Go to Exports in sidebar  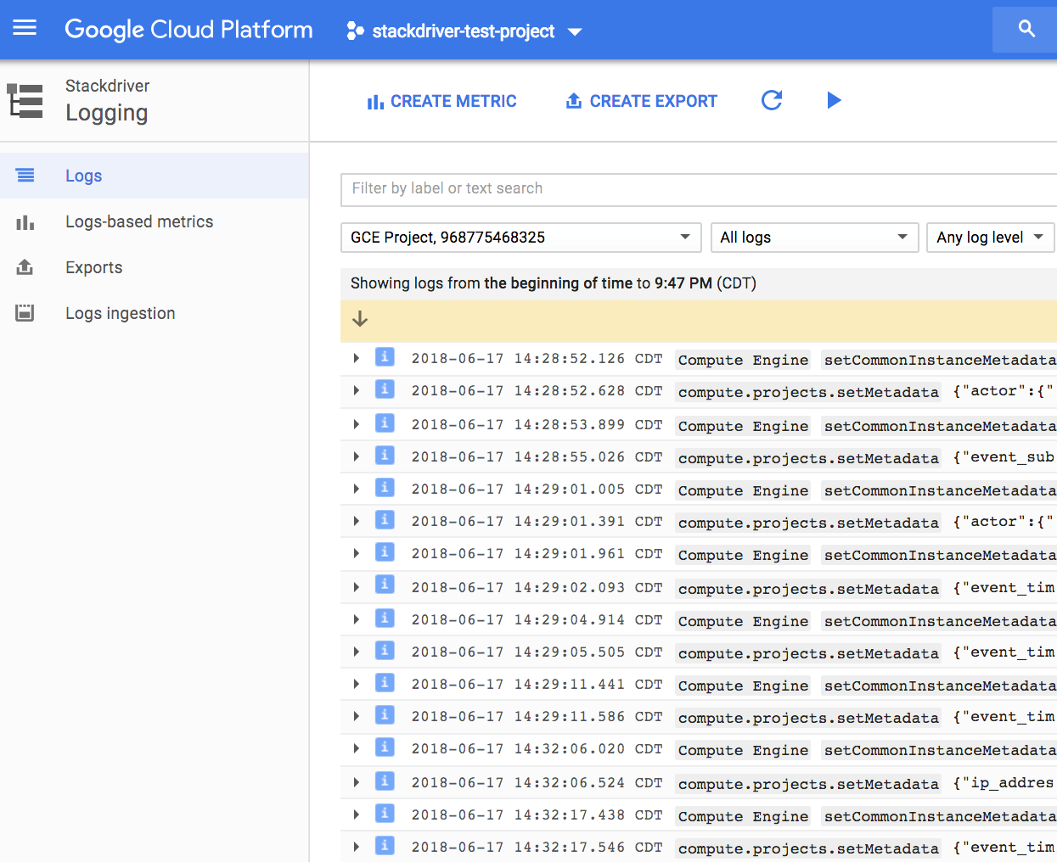(x=154, y=267)
